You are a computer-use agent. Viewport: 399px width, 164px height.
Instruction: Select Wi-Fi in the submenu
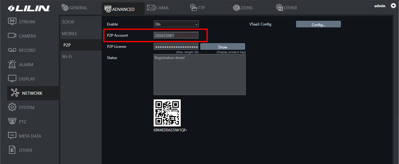67,57
